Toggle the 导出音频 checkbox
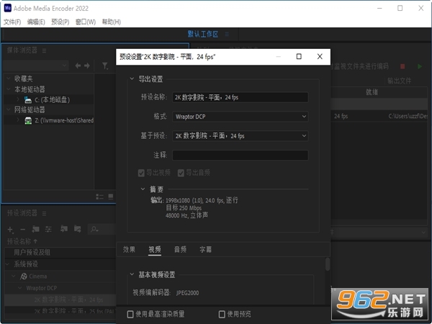The height and width of the screenshot is (324, 432). [x=181, y=173]
